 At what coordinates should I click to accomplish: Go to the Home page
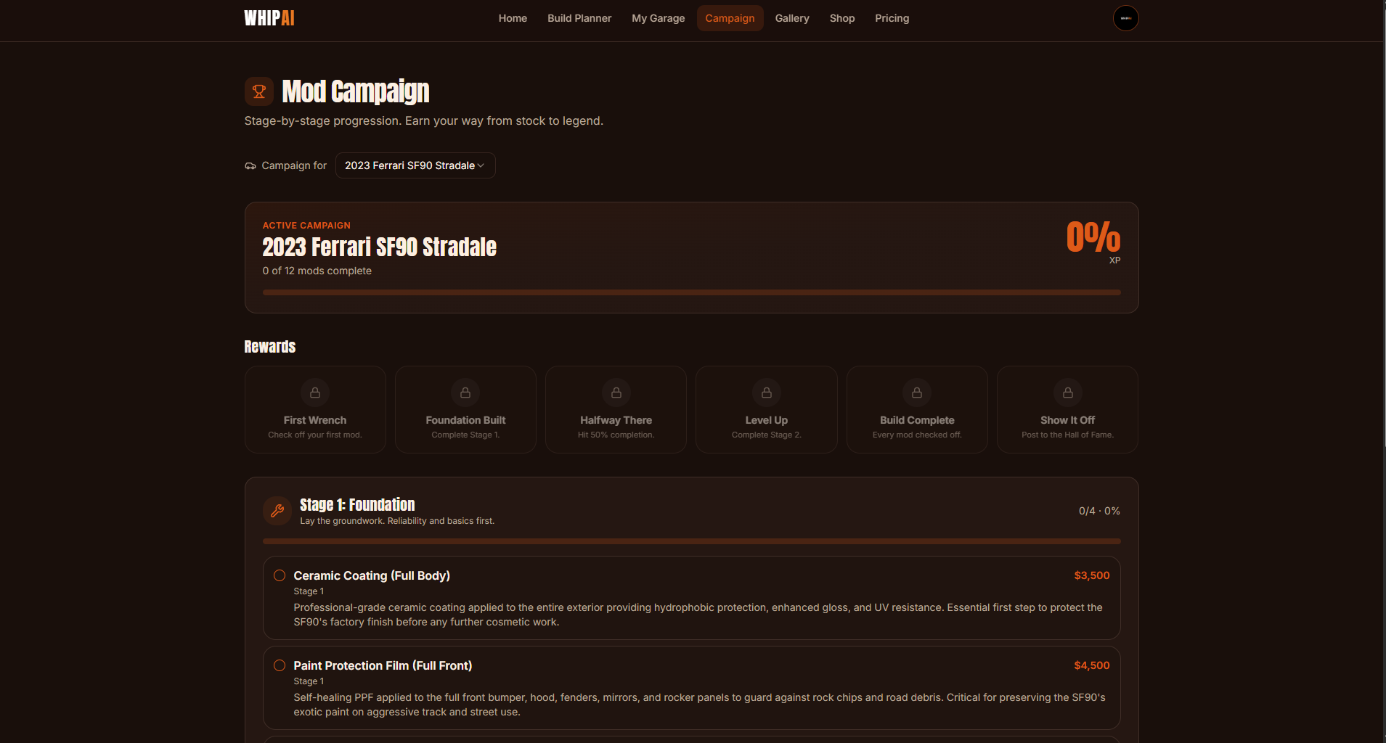pos(513,18)
